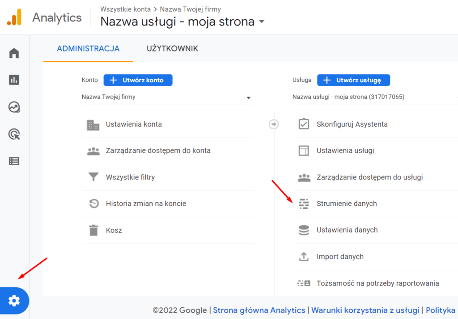The width and height of the screenshot is (458, 319).
Task: Click the people icon for Zarządzanie dostępem do usługi
Action: tap(304, 178)
